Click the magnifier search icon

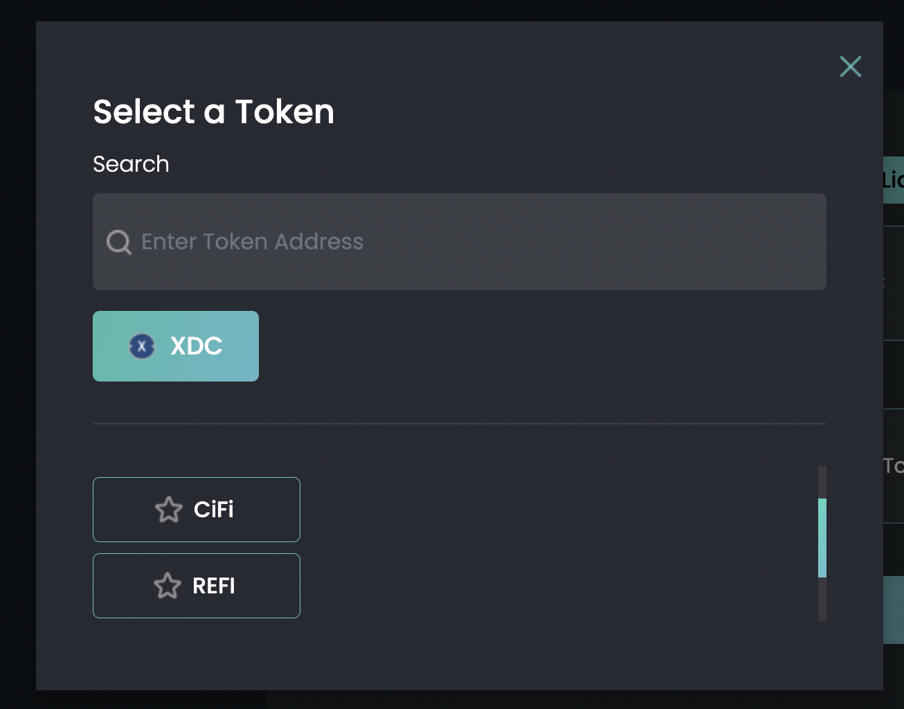pyautogui.click(x=119, y=242)
